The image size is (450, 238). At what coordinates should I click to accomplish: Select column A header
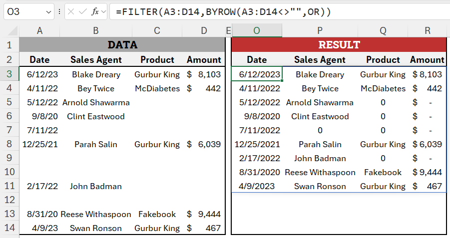[39, 30]
